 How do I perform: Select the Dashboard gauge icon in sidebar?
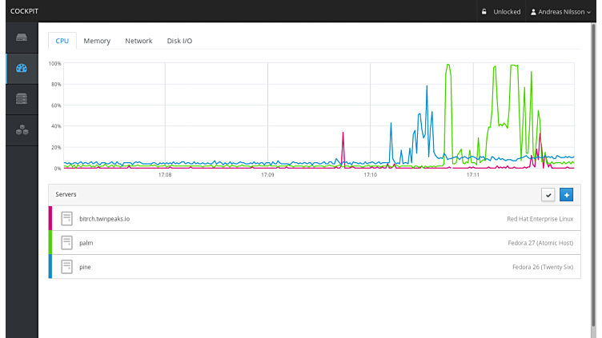point(22,69)
